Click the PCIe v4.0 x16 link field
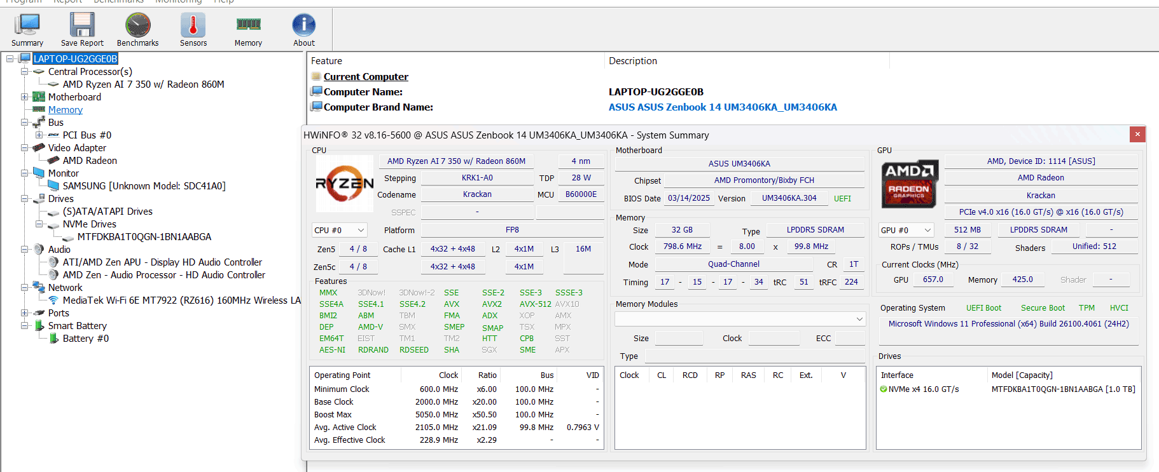 [x=1041, y=212]
